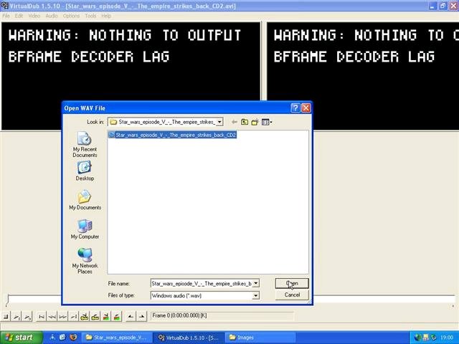Image resolution: width=459 pixels, height=344 pixels.
Task: Jump to the start of the video
Action: point(42,317)
